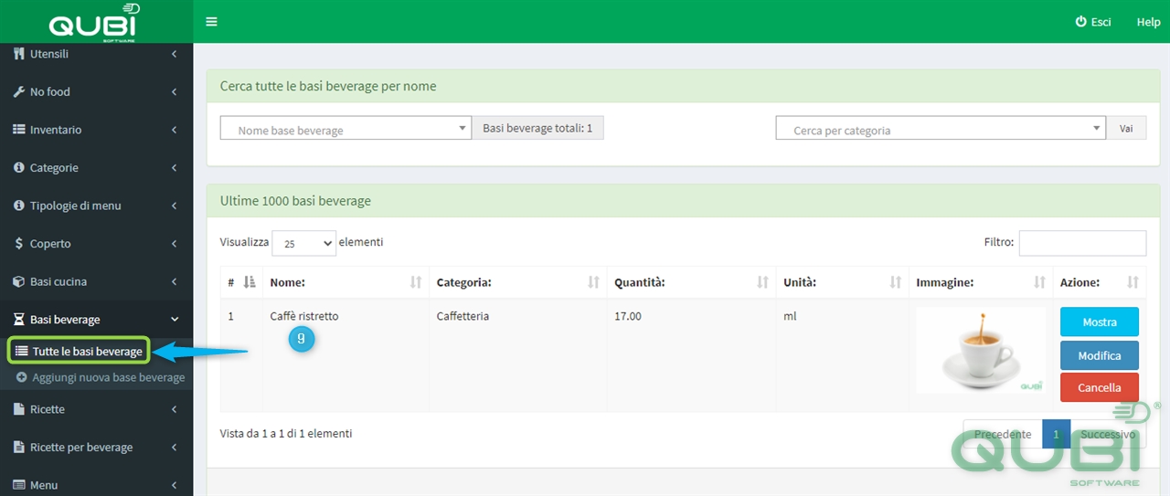This screenshot has width=1170, height=496.
Task: Sort table by # column
Action: (243, 282)
